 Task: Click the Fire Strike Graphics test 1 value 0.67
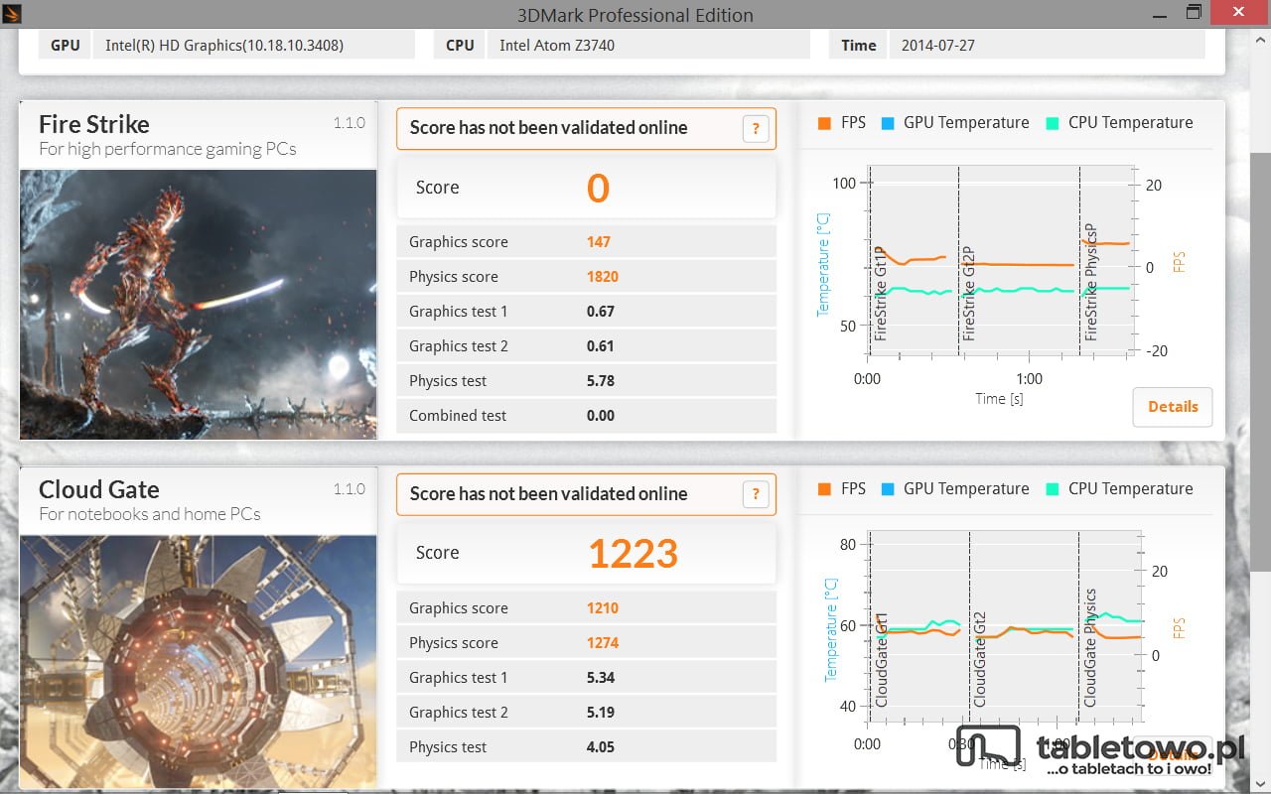point(601,312)
